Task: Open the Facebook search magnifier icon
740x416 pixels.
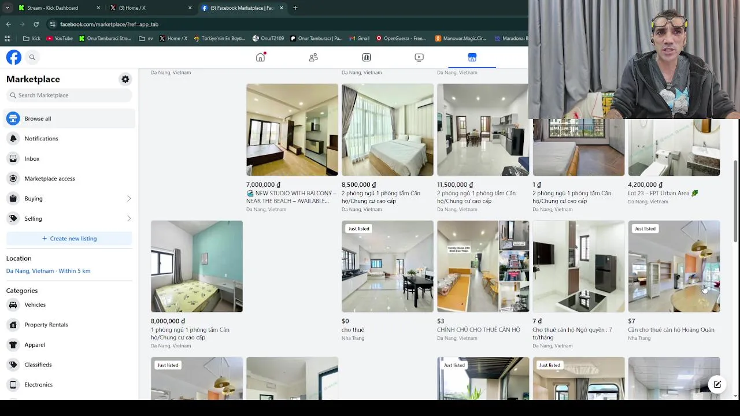Action: point(32,57)
